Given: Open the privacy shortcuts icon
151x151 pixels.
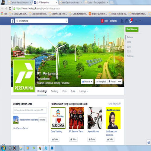Looking at the screenshot, I should [x=137, y=21].
